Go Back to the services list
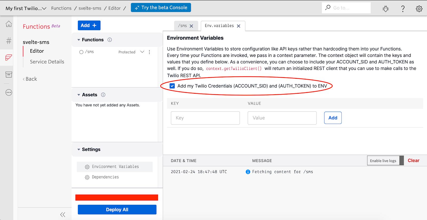Screen dimensions: 427x220 tap(30, 79)
